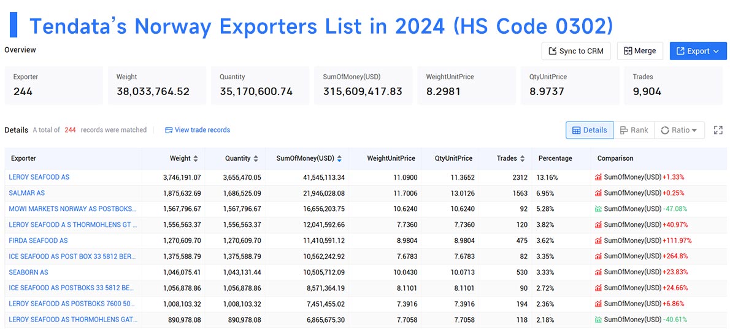Click the QtyUnitPrice overview value 8.9737
The image size is (730, 330).
[x=547, y=91]
